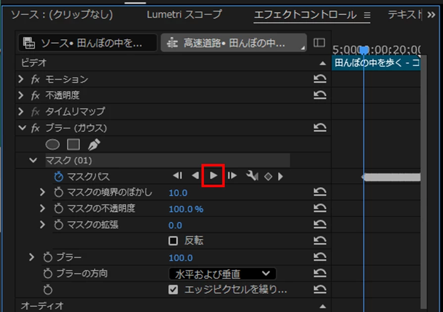
Task: Collapse the オーディオ section triangle
Action: 323,307
